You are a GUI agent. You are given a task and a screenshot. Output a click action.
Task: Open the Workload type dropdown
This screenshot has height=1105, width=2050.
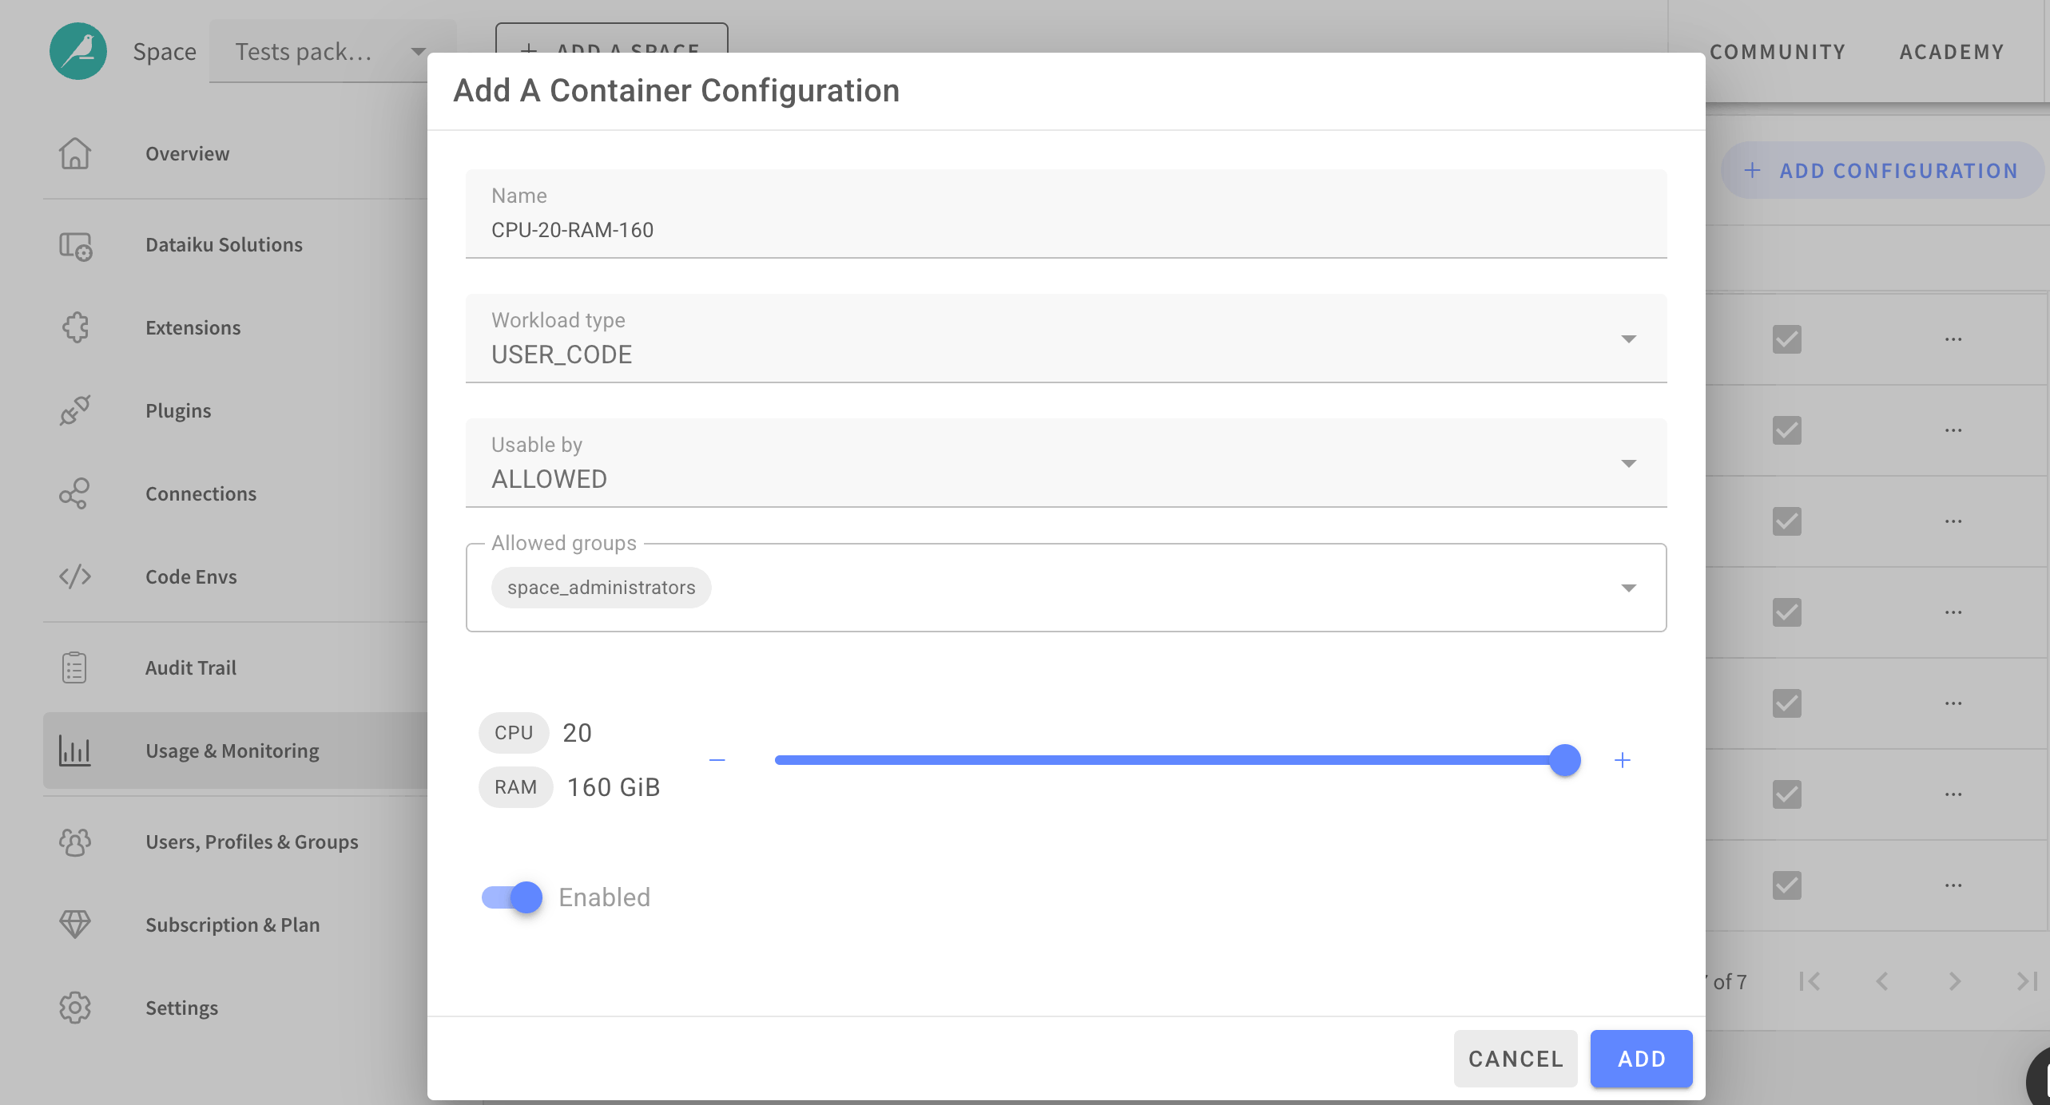point(1629,339)
